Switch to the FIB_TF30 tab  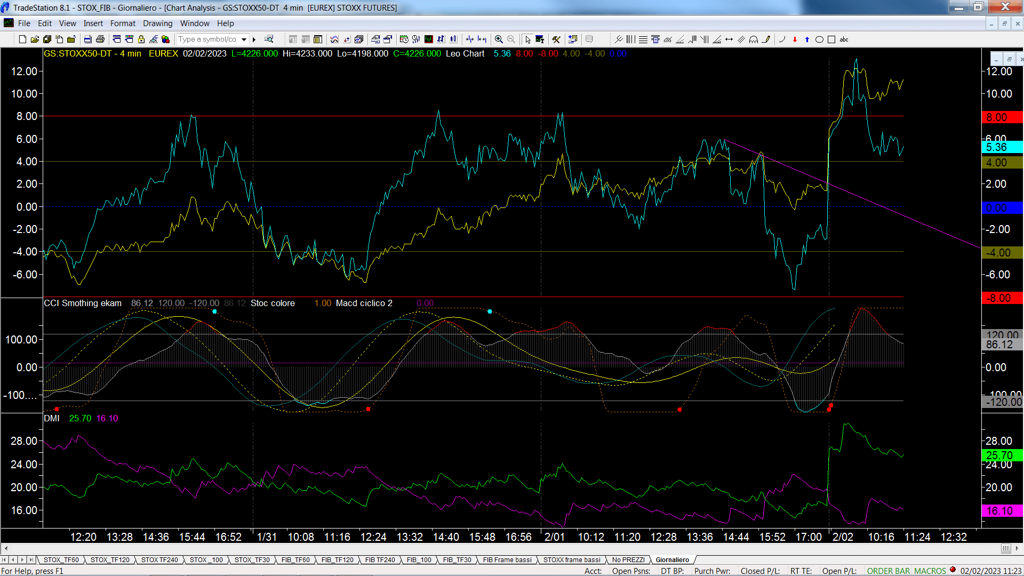coord(457,559)
